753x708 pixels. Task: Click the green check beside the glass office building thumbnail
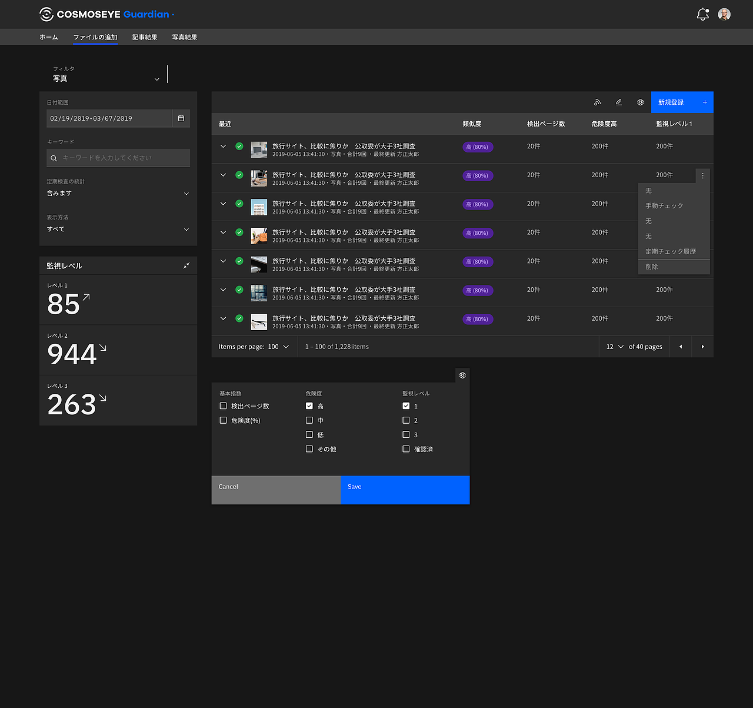(x=239, y=290)
